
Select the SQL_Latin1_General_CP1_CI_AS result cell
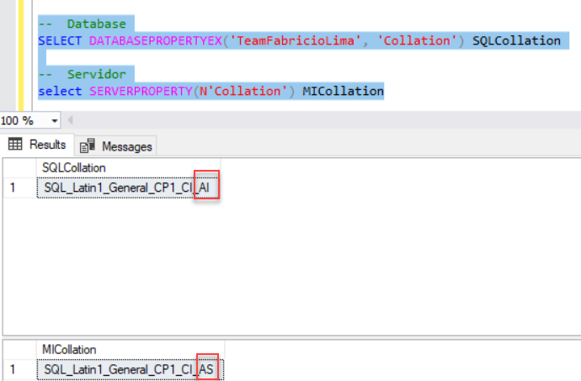(126, 368)
